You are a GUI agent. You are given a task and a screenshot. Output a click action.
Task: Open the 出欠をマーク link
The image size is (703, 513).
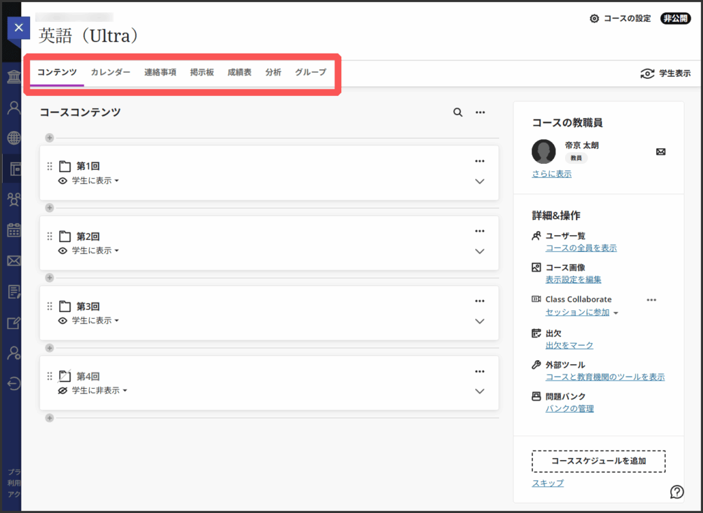(569, 345)
